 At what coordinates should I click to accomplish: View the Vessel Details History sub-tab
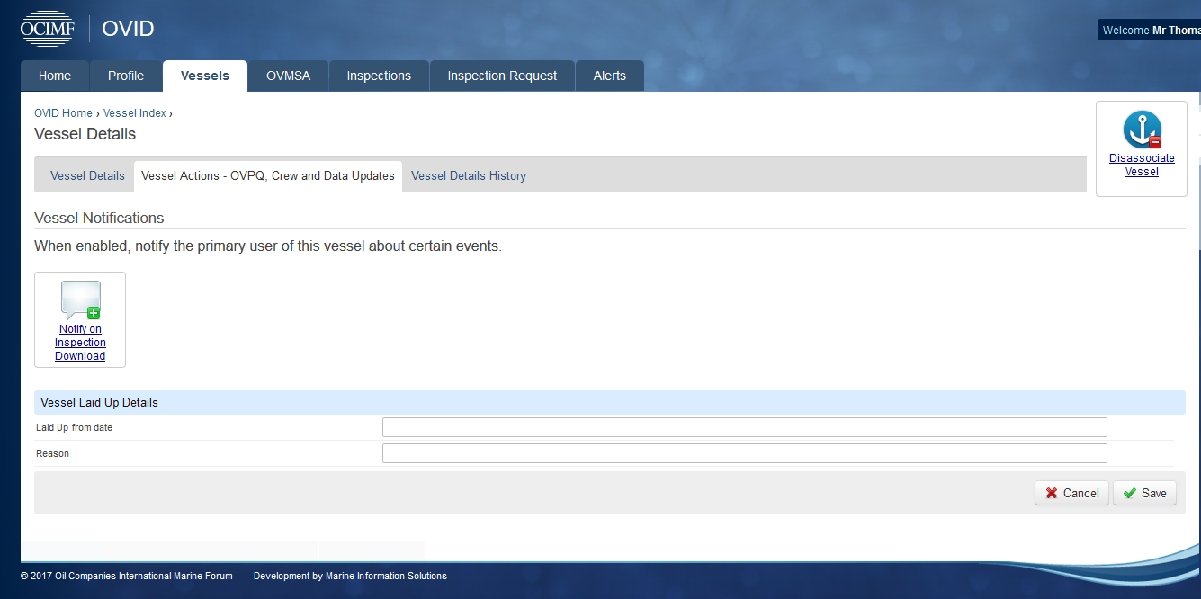(469, 175)
